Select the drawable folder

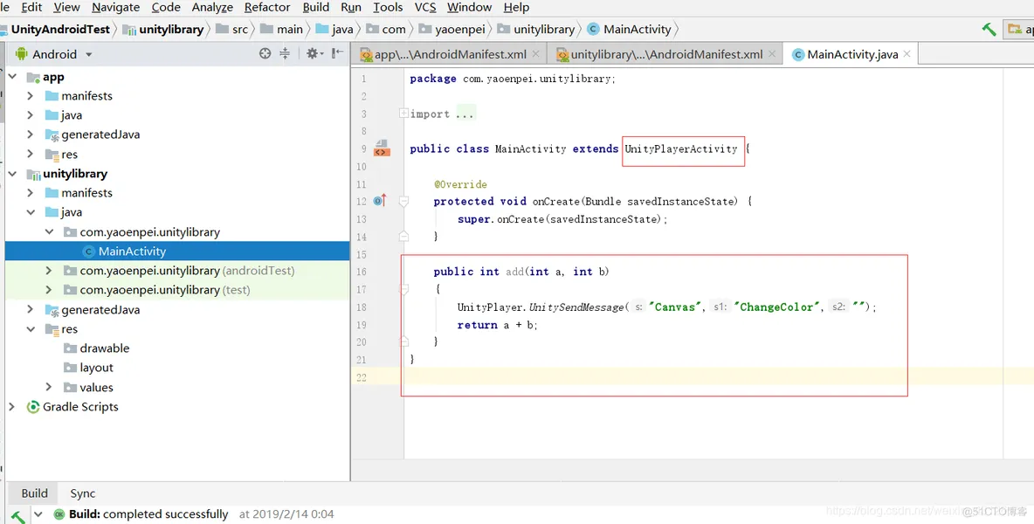click(x=104, y=348)
